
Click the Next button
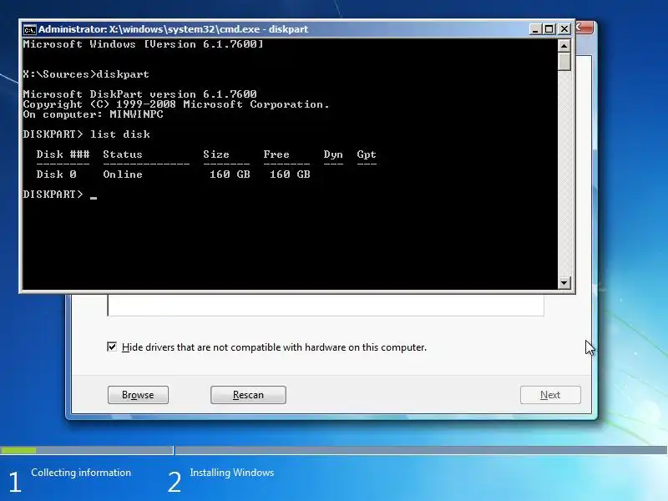550,395
